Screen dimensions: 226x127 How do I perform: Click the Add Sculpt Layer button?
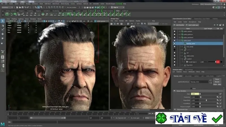(x=192, y=25)
